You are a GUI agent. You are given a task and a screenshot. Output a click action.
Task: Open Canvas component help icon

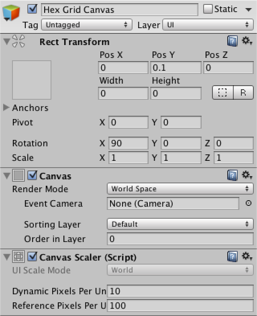232,175
